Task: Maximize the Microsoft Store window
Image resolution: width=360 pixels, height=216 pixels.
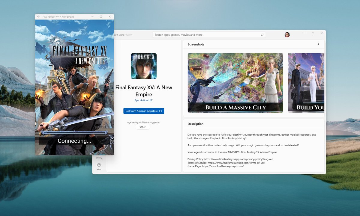Action: pyautogui.click(x=313, y=33)
